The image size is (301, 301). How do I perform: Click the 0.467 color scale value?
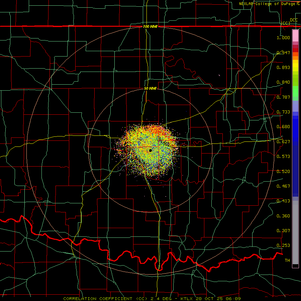[283, 186]
